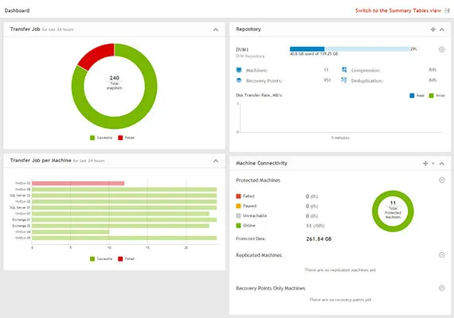
Task: Click the DVM1 storage usage bar
Action: pos(350,48)
